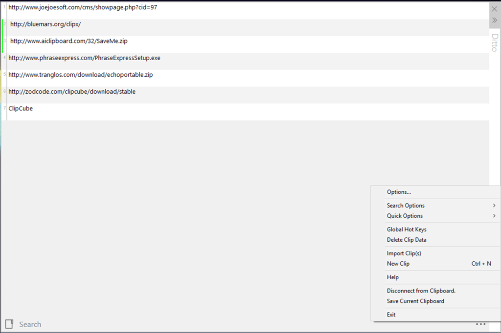Select the ClipCube clip entry

click(x=20, y=108)
